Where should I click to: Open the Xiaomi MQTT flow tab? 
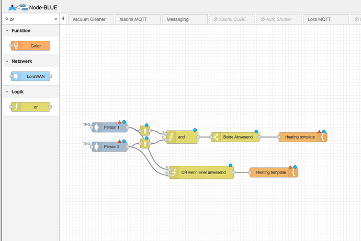click(136, 19)
